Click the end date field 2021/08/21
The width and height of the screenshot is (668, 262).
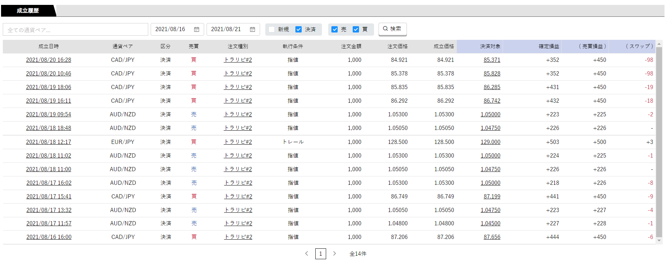(233, 29)
